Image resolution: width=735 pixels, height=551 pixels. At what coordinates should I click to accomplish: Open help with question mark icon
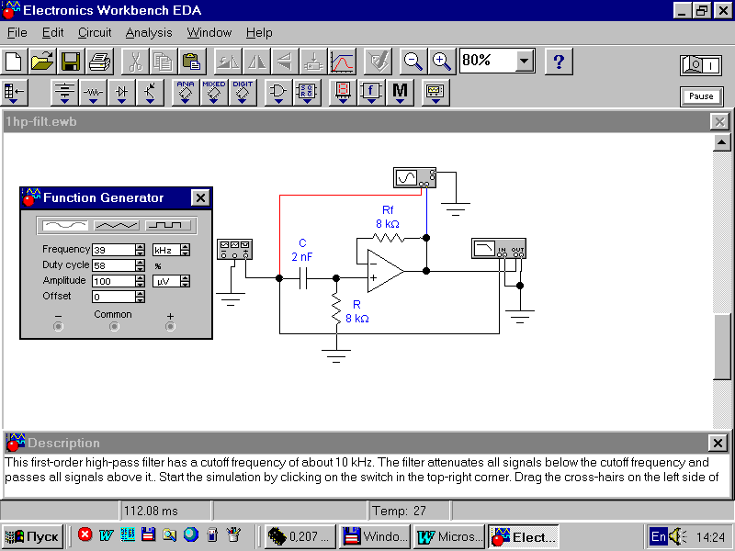click(x=559, y=62)
